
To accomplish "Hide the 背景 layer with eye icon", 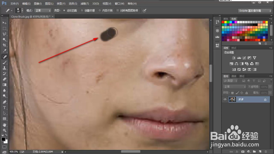I will (x=225, y=99).
